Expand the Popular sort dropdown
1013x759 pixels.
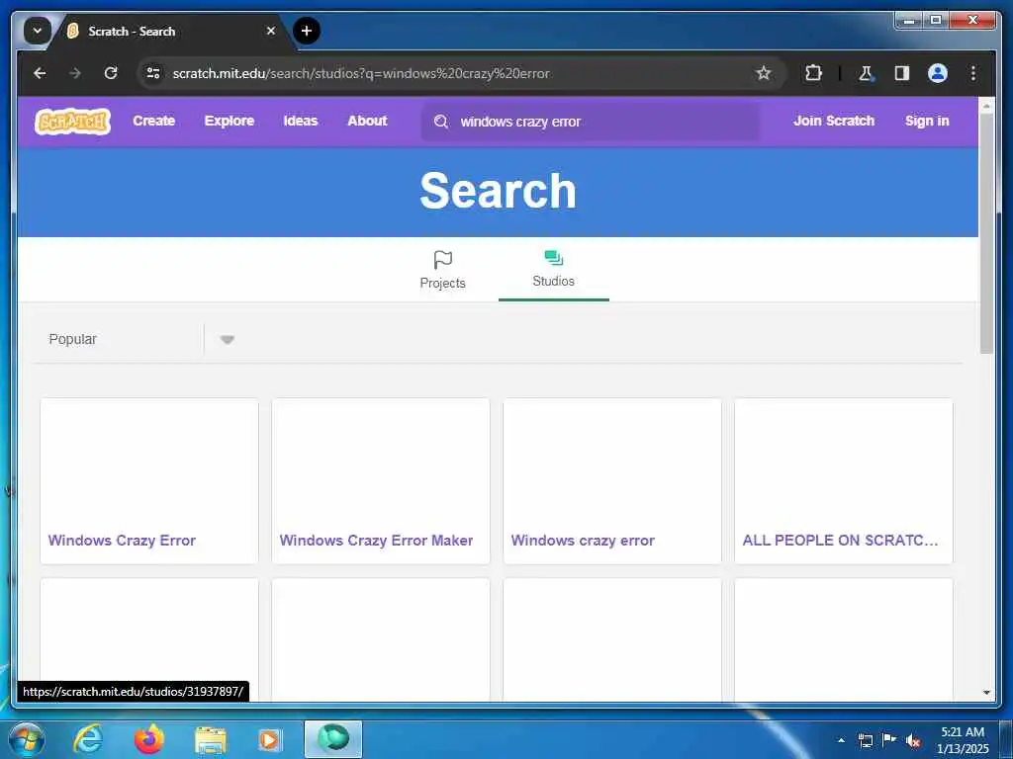[227, 340]
